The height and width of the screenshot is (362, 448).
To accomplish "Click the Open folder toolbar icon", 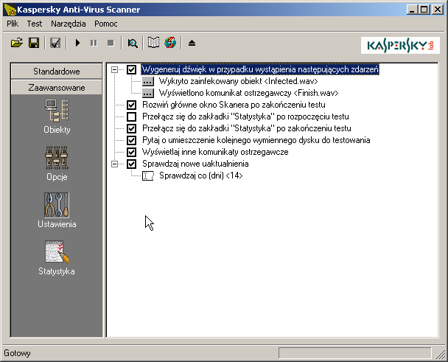I will click(x=17, y=43).
